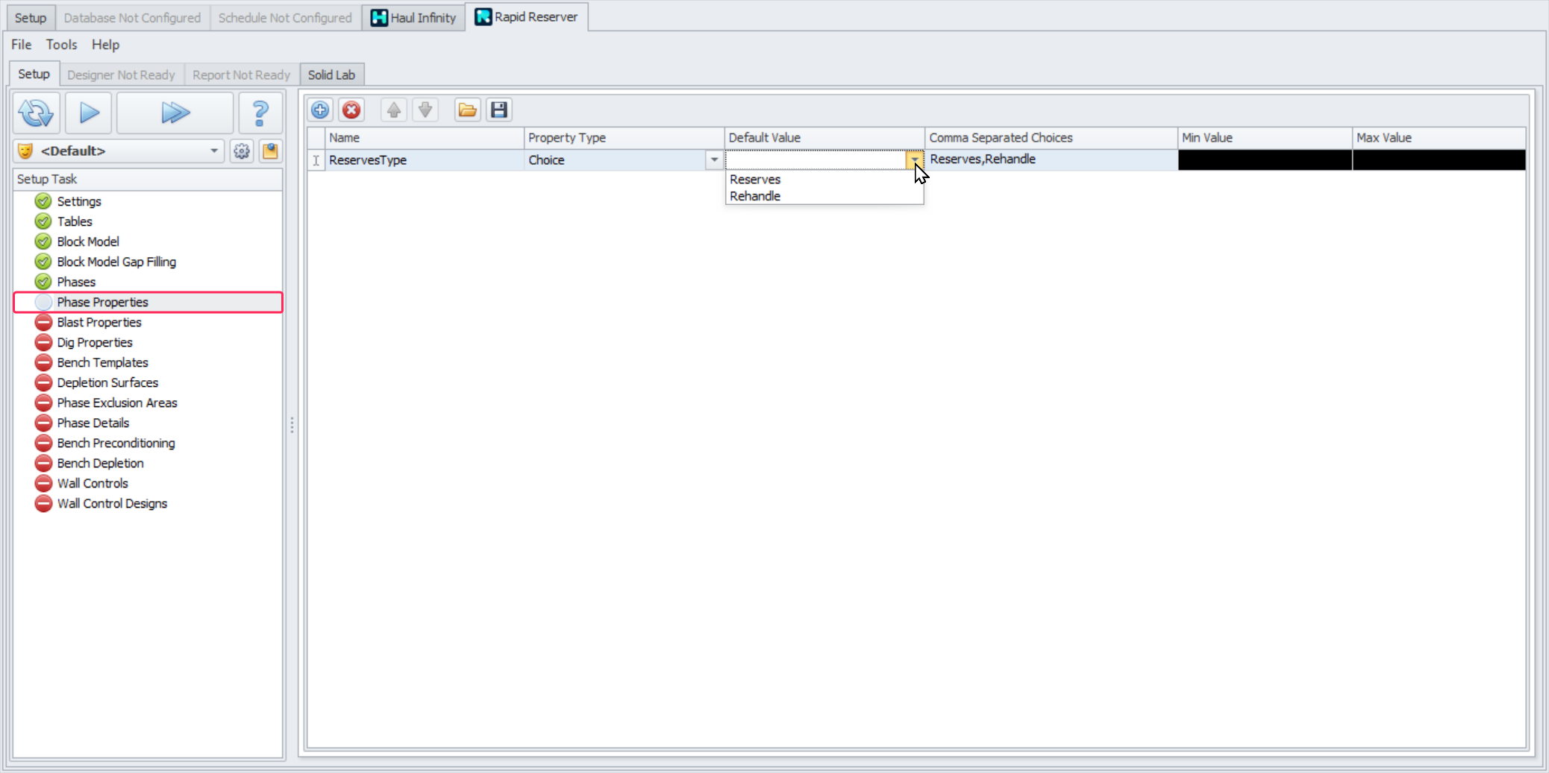This screenshot has height=773, width=1549.
Task: Click the clipboard paste icon beside gear
Action: [270, 151]
